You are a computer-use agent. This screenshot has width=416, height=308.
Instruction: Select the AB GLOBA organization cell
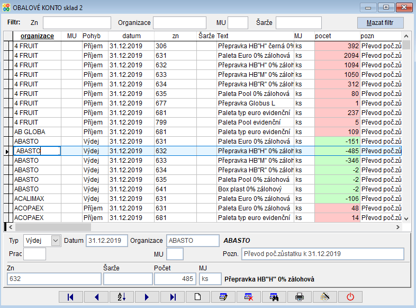(37, 132)
